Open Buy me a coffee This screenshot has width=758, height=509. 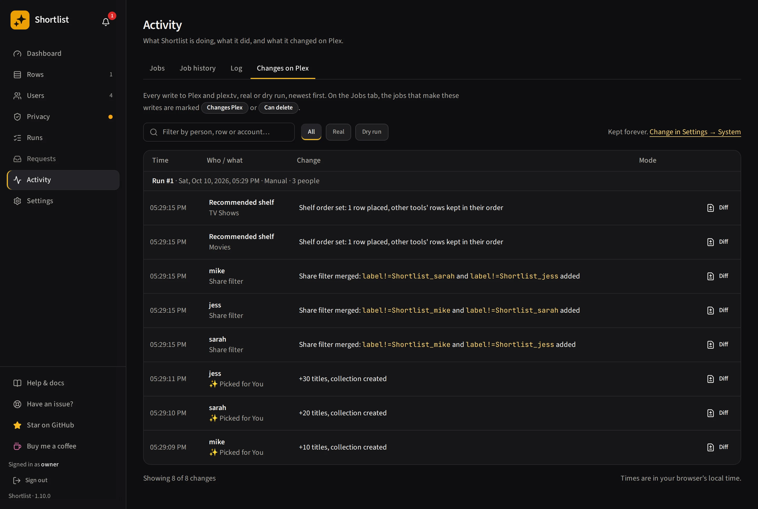63,446
